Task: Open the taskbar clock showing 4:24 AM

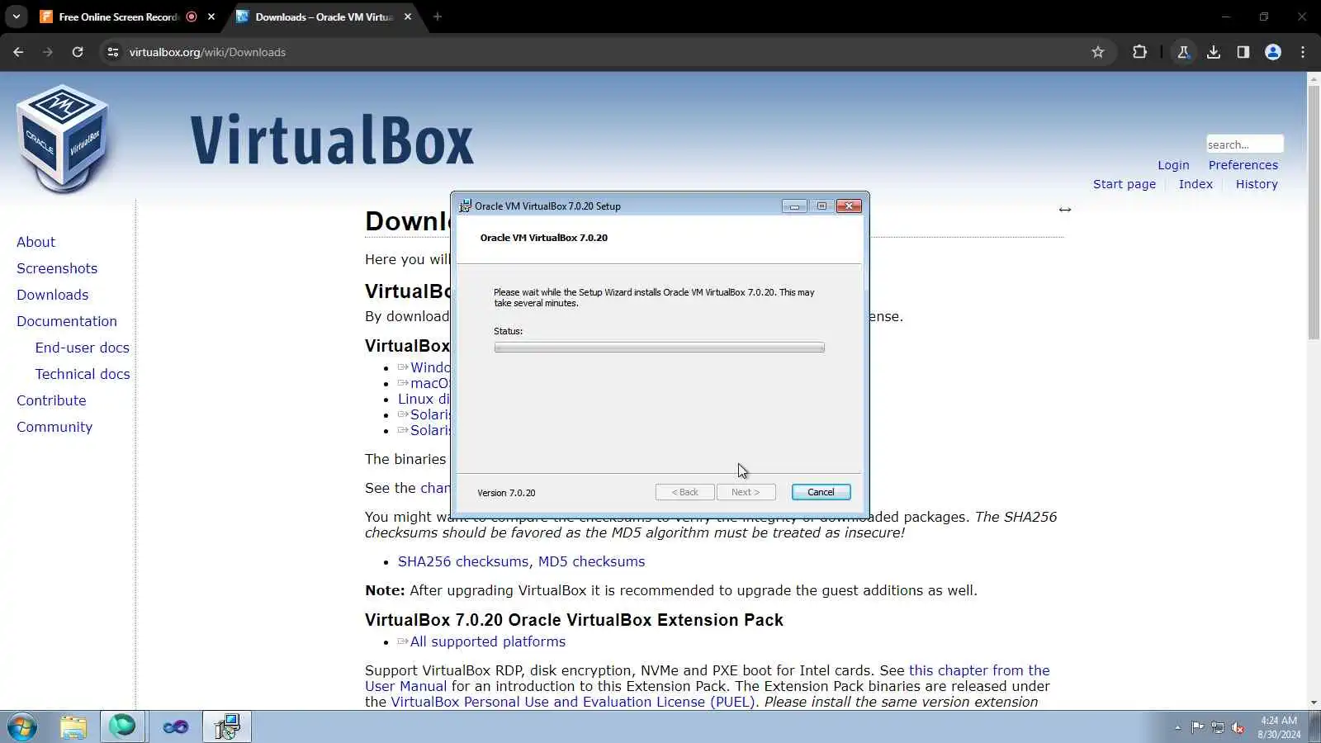Action: coord(1279,727)
